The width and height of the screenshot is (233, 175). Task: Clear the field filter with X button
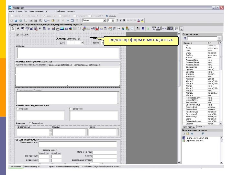pos(219,38)
